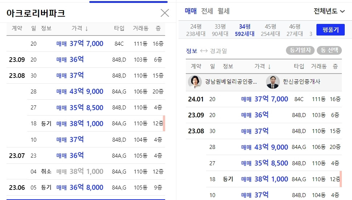This screenshot has height=200, width=352.
Task: Click the 23.06 date in left table
Action: point(17,188)
